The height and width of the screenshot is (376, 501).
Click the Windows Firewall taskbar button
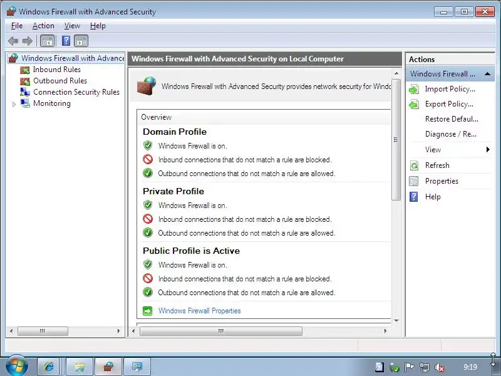tap(108, 367)
